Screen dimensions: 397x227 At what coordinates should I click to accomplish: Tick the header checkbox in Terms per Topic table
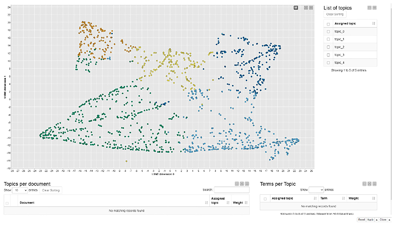click(265, 199)
